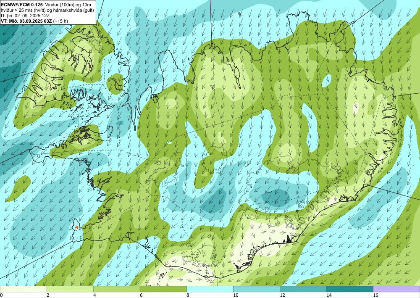Select the 10–12 m/s turquoise legend swatch

click(257, 289)
